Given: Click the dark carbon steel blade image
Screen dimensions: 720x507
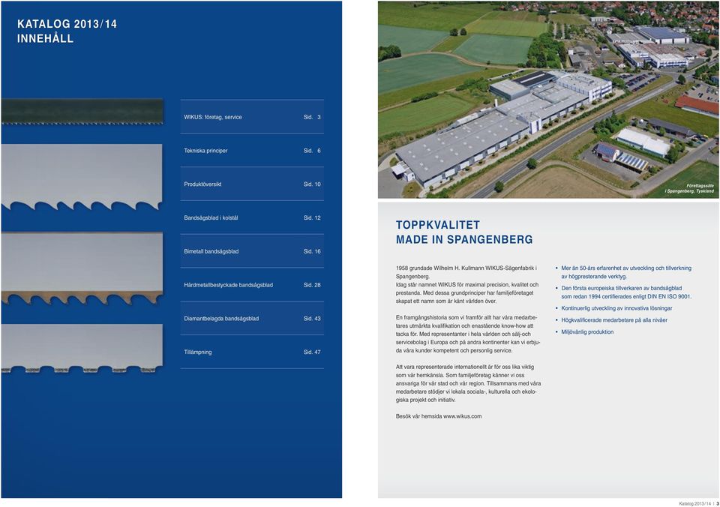Looking at the screenshot, I should (x=82, y=112).
